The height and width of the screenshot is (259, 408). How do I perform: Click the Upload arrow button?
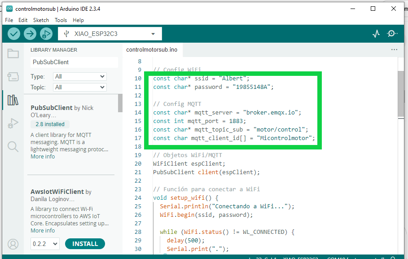pyautogui.click(x=30, y=34)
